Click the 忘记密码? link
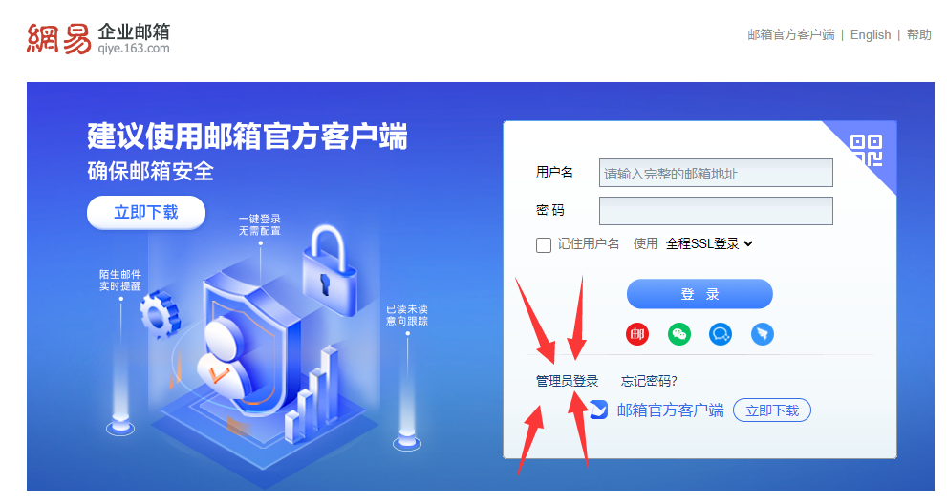 [x=649, y=381]
